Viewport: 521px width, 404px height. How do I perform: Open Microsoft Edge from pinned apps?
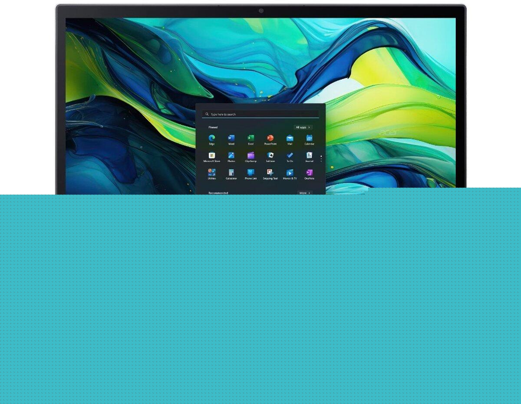211,139
